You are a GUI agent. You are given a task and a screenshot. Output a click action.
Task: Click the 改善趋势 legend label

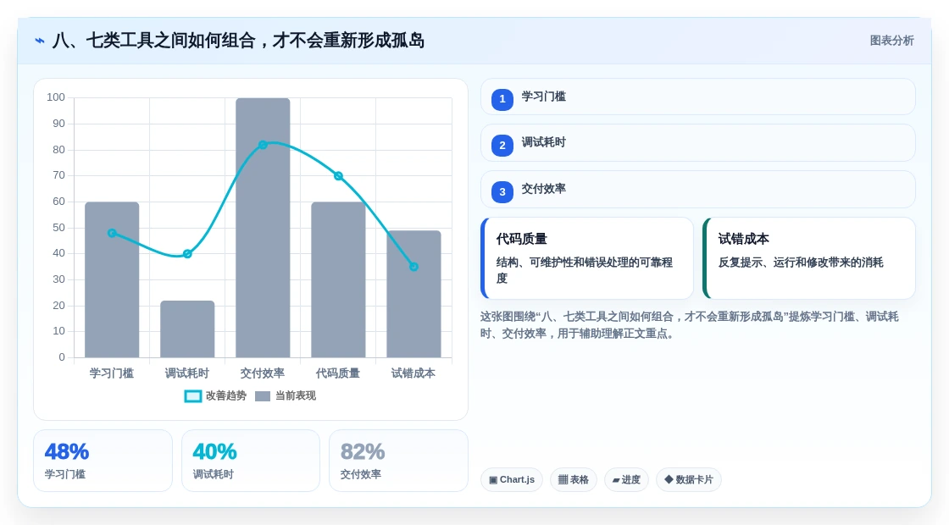pos(225,395)
